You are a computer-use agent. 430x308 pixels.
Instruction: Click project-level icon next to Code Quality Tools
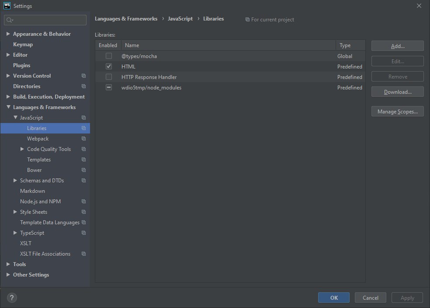[x=83, y=149]
